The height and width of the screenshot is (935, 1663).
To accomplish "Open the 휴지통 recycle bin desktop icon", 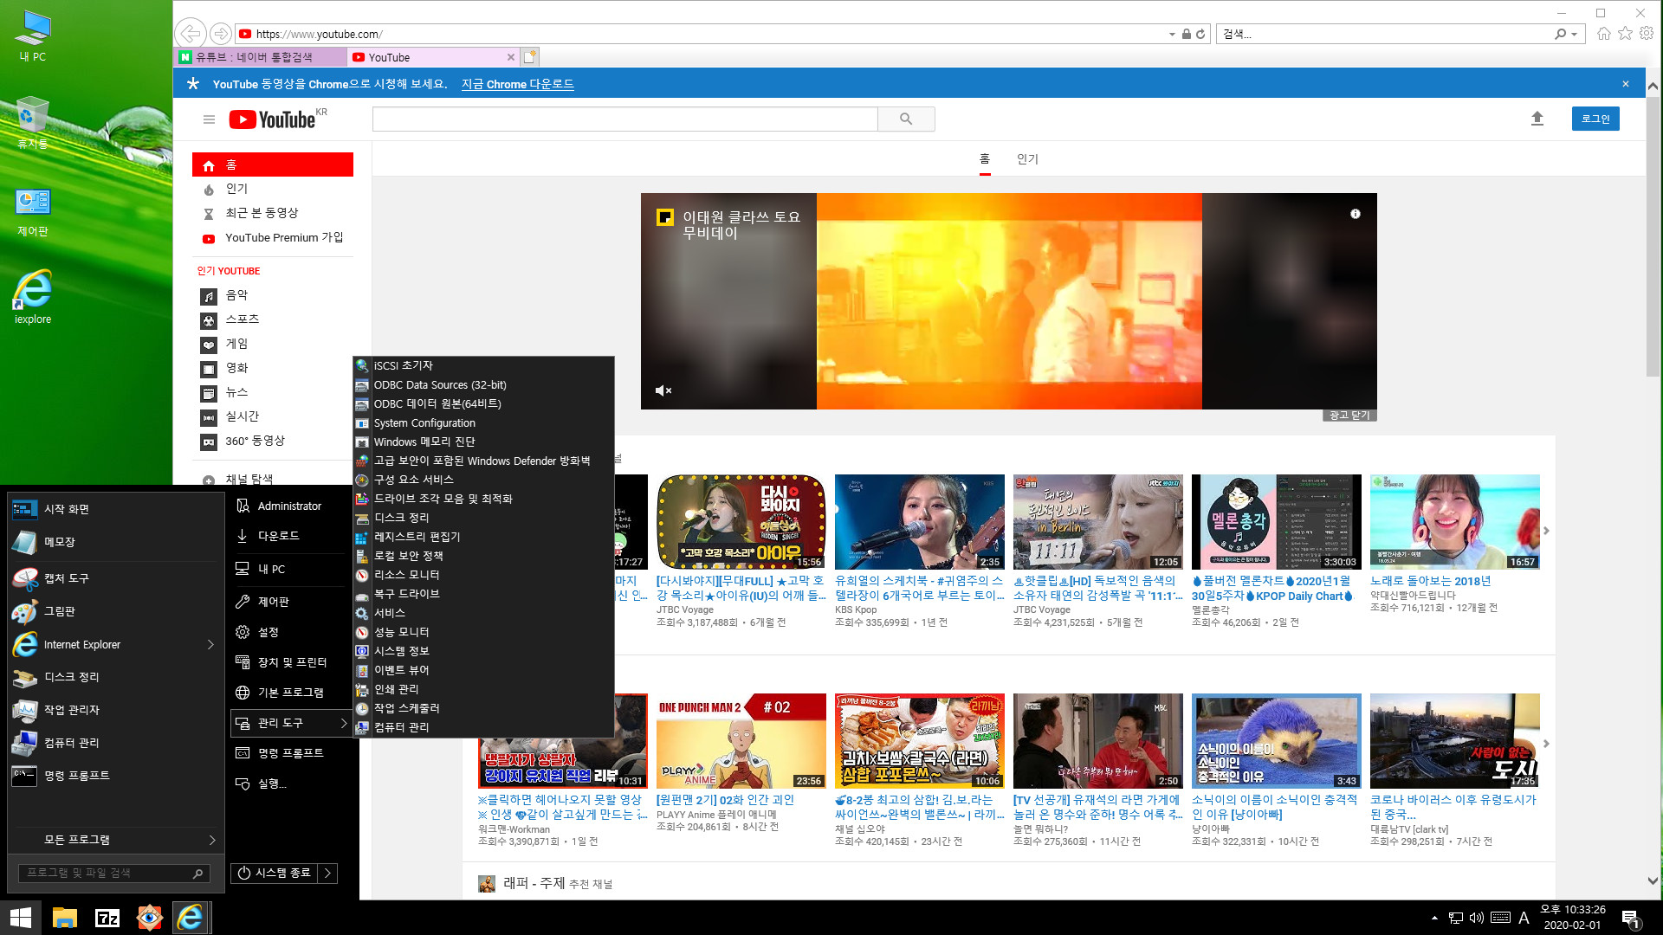I will 33,123.
